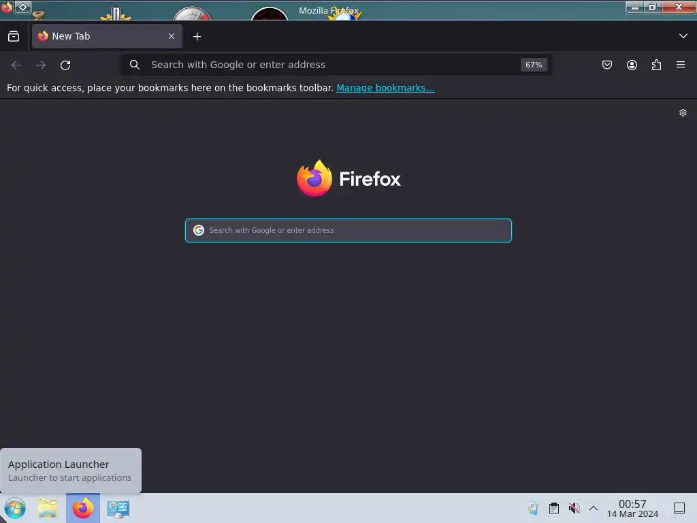
Task: Expand the list all tabs chevron
Action: click(x=683, y=36)
